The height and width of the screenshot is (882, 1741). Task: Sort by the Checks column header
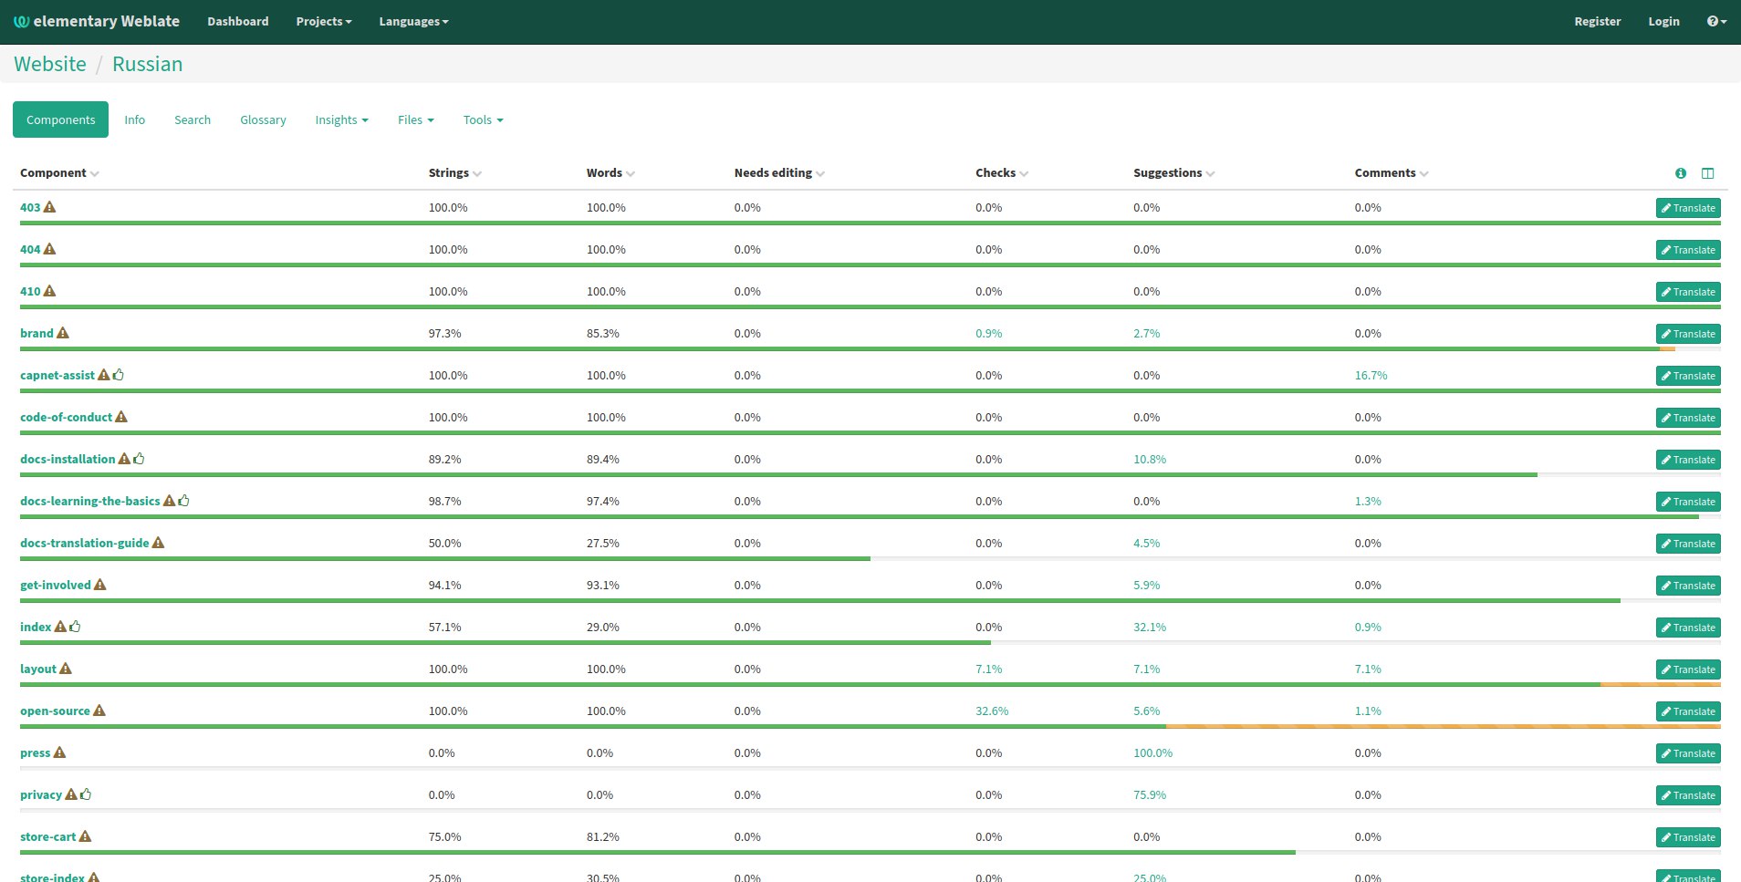click(x=1002, y=173)
